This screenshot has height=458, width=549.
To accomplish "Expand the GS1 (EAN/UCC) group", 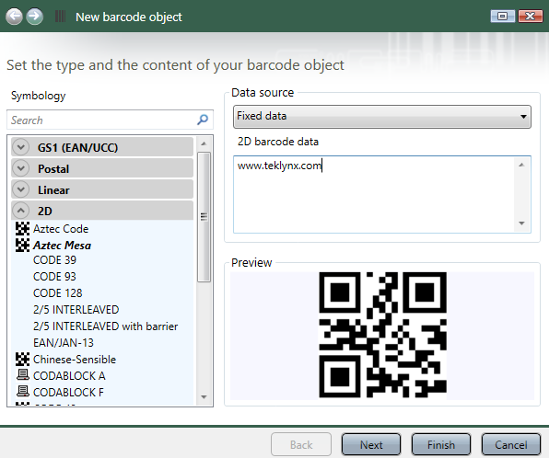I will coord(20,147).
